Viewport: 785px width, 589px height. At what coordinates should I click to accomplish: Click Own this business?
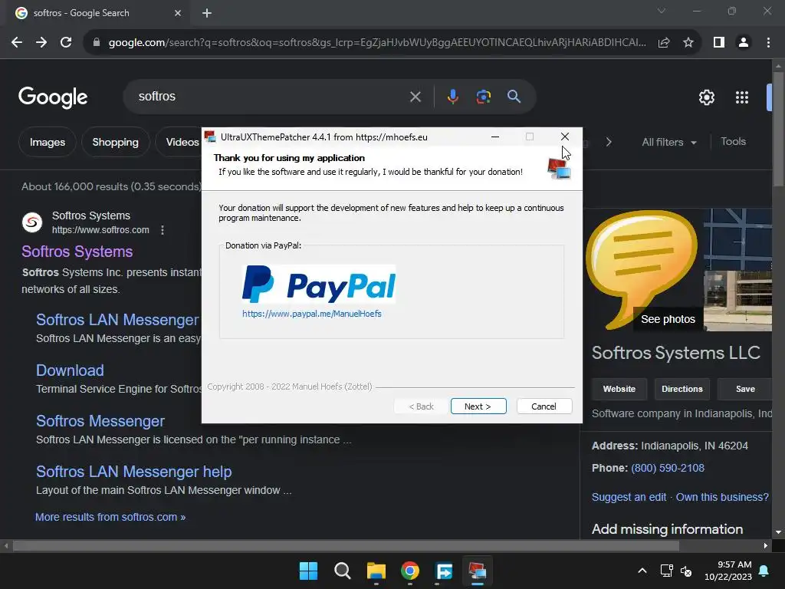[722, 497]
